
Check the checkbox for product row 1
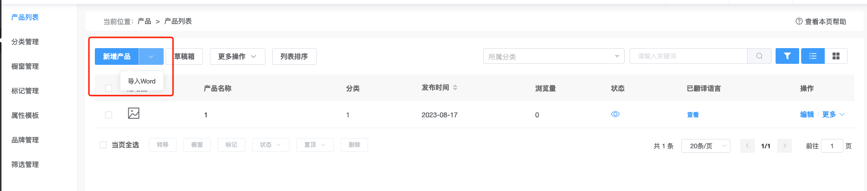(109, 115)
